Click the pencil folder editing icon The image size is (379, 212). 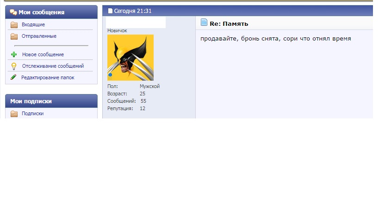pos(14,77)
